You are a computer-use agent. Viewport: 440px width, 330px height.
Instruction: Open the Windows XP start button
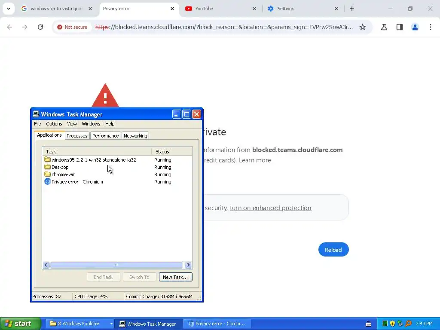click(x=20, y=324)
